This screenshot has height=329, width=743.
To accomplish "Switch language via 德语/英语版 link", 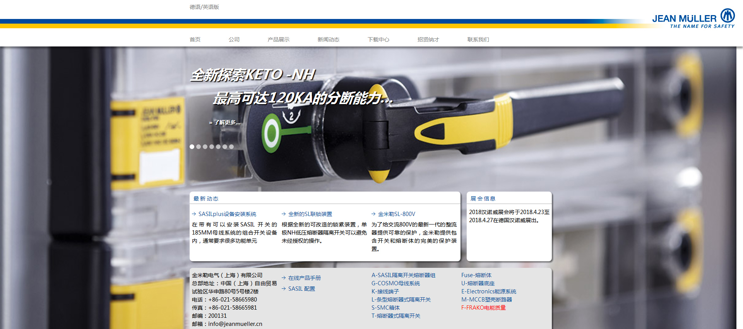I will point(204,7).
